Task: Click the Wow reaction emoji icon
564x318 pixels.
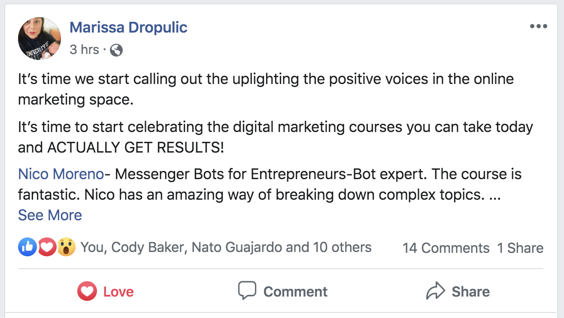Action: (66, 247)
